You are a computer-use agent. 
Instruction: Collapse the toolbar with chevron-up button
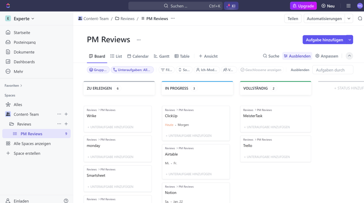coord(349,56)
